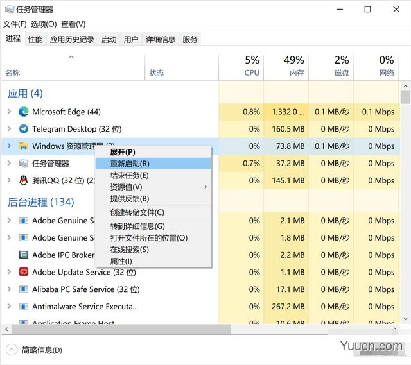Expand the Windows 资源管理器 process group

pyautogui.click(x=9, y=146)
